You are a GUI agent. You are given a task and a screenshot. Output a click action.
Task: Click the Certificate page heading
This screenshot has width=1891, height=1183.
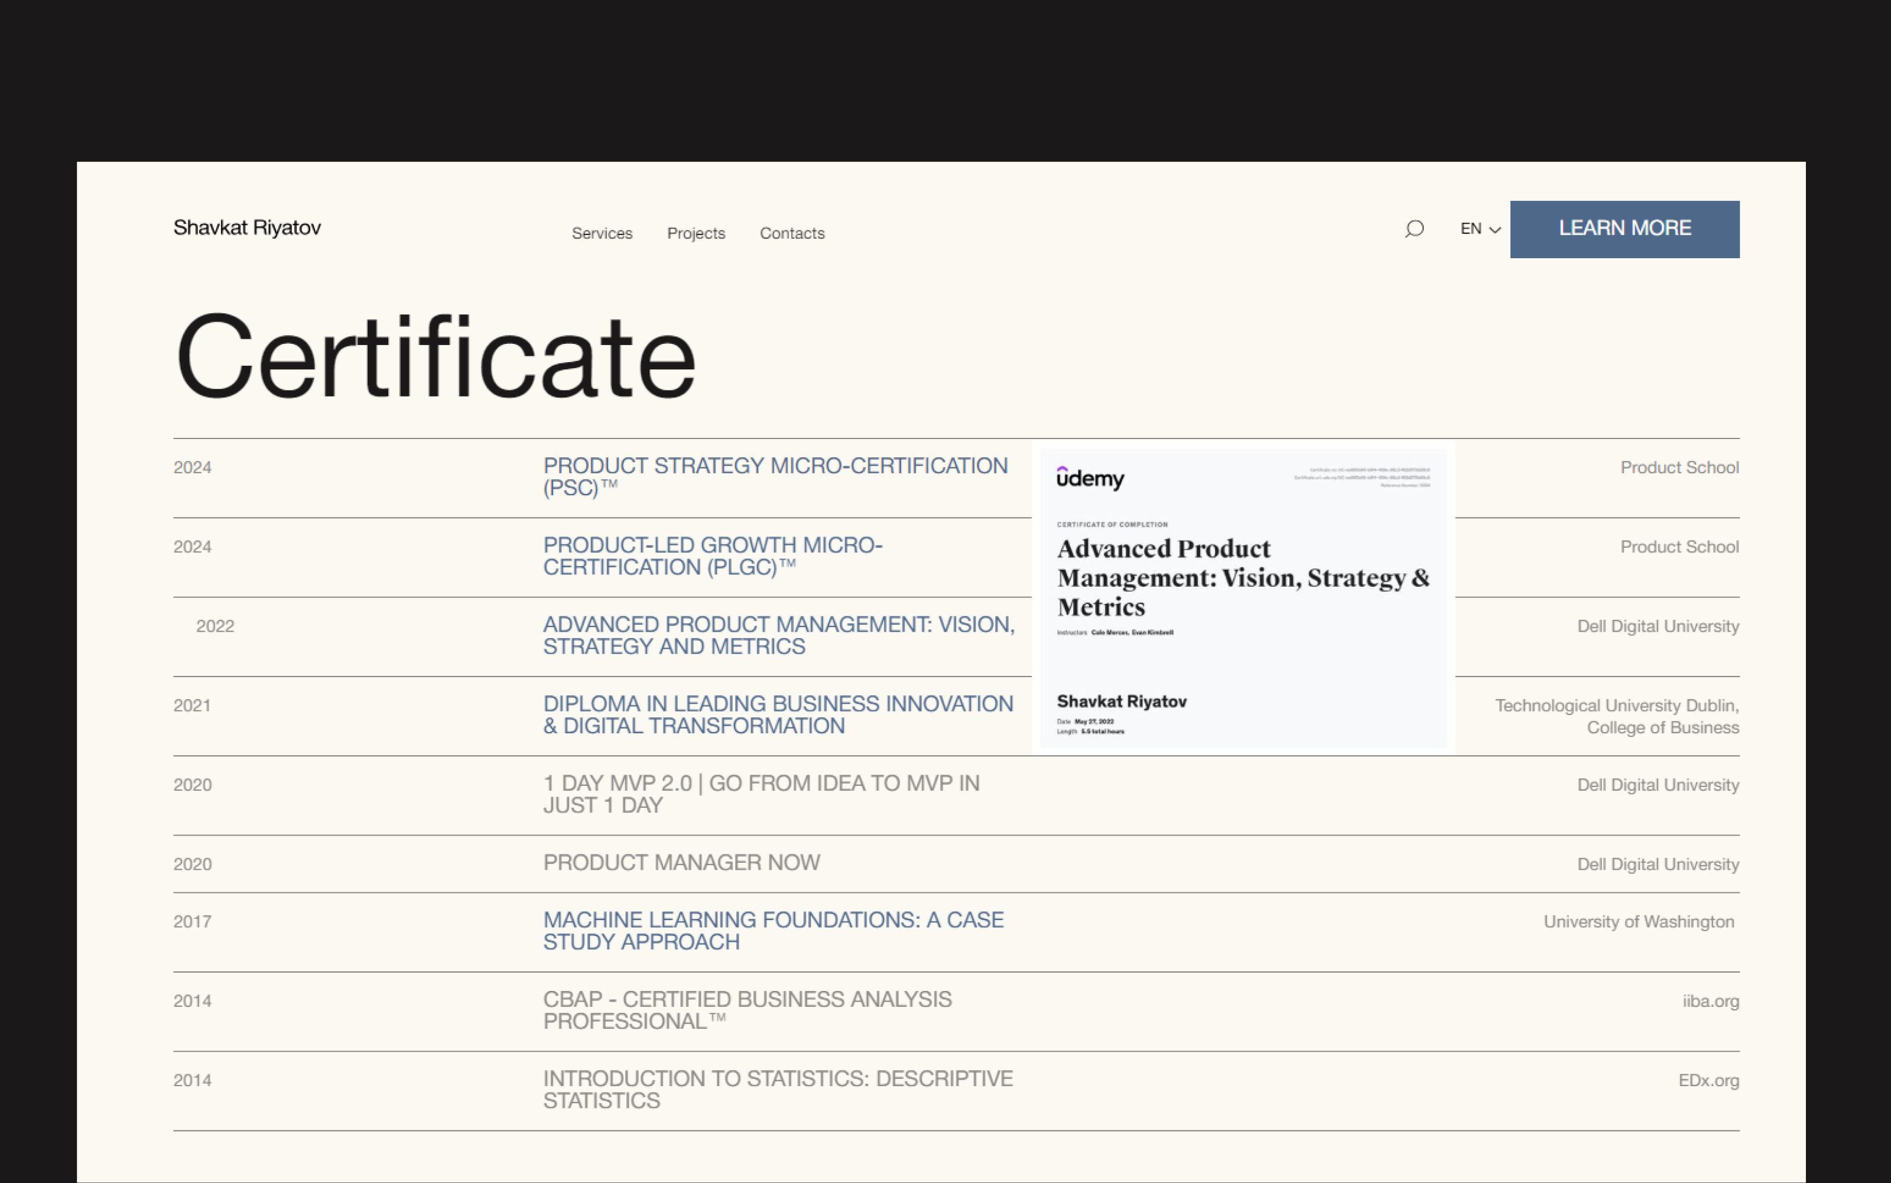click(435, 357)
